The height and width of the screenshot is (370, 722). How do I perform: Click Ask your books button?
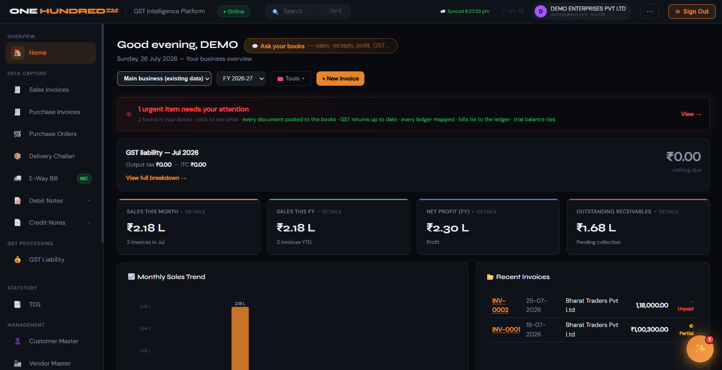(321, 46)
